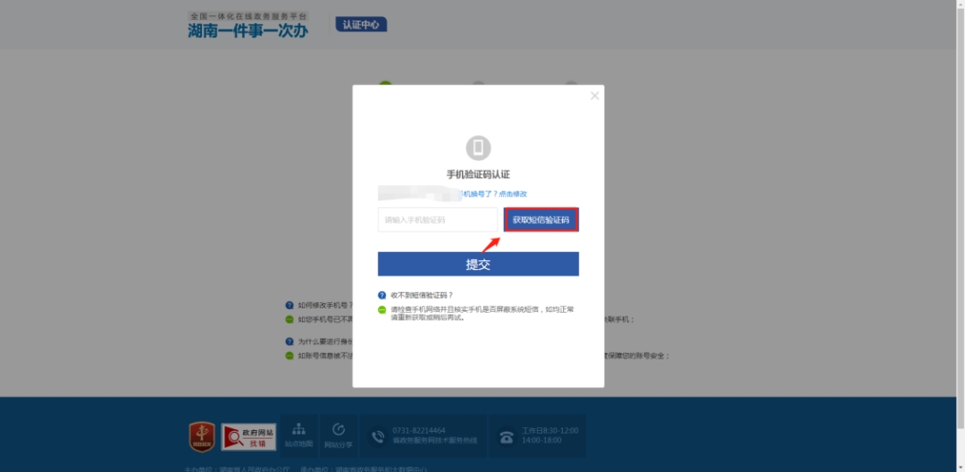Click the question icon beside 收不到短信验证码
Image resolution: width=965 pixels, height=472 pixels.
[382, 295]
